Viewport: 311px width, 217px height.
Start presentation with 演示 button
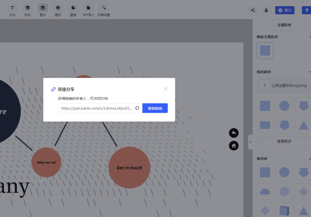click(285, 10)
